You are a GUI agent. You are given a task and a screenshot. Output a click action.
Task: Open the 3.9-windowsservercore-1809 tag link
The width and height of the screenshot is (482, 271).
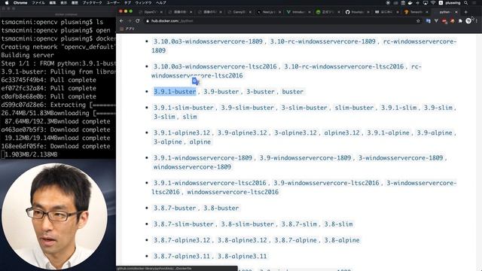[x=305, y=157]
